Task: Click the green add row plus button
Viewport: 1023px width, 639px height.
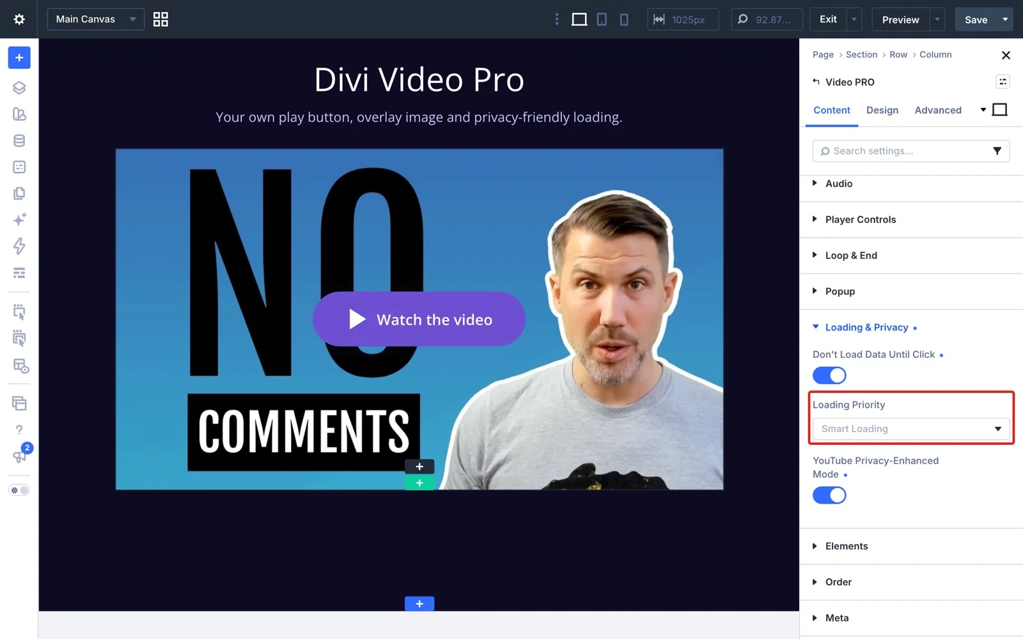Action: coord(419,483)
